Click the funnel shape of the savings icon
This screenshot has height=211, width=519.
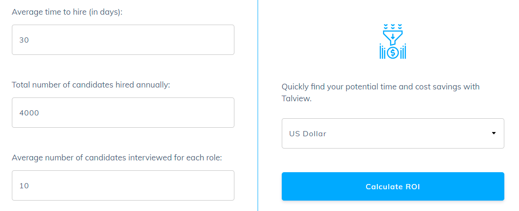click(393, 37)
